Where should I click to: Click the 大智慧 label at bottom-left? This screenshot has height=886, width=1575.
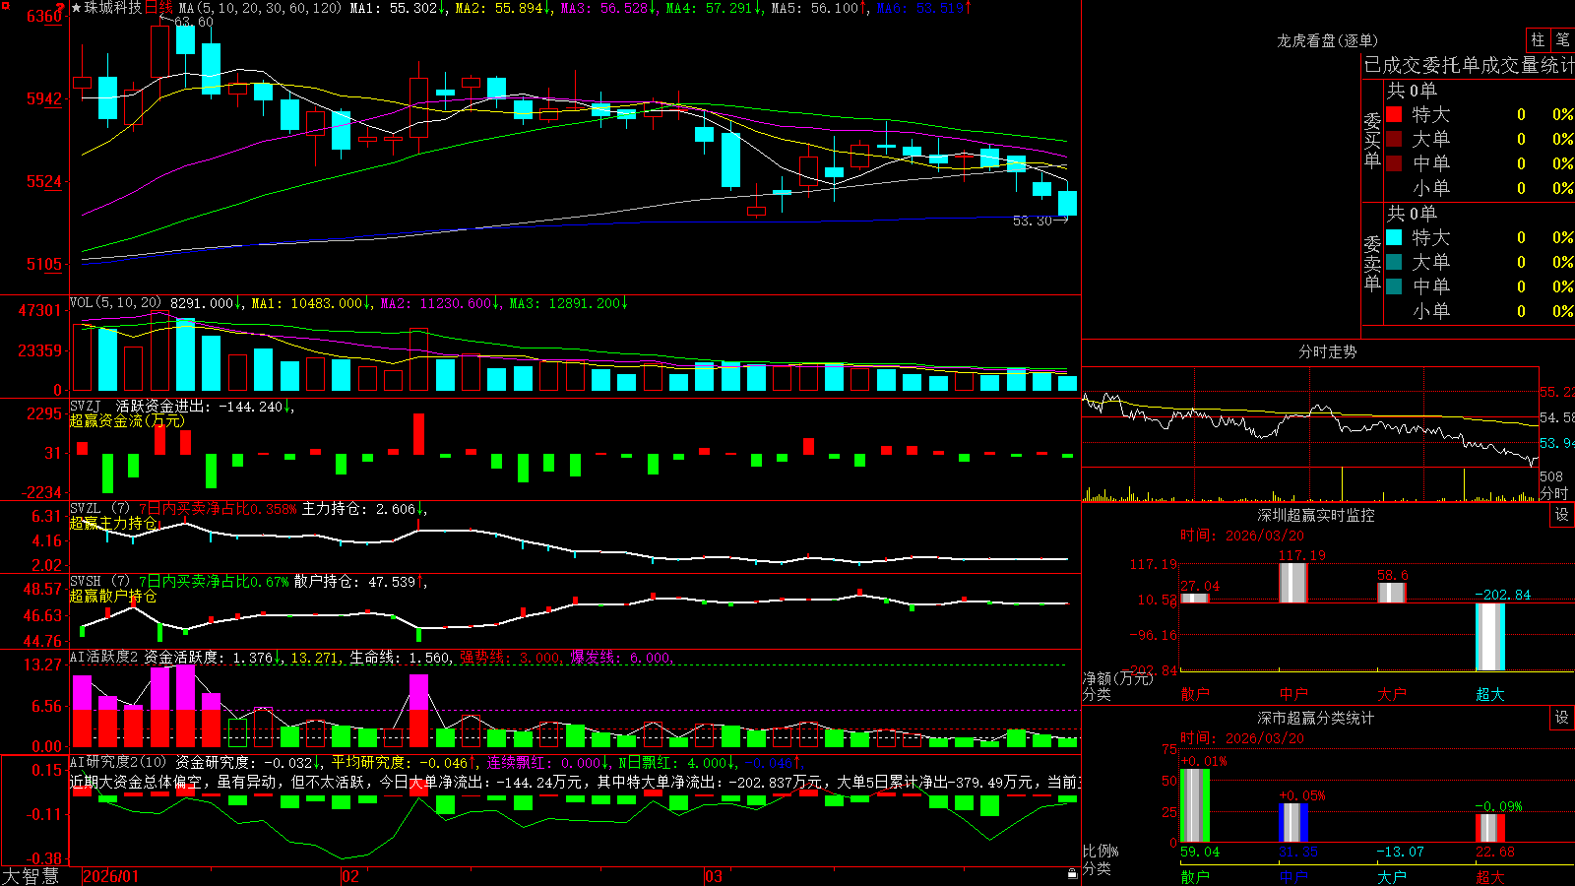point(31,876)
